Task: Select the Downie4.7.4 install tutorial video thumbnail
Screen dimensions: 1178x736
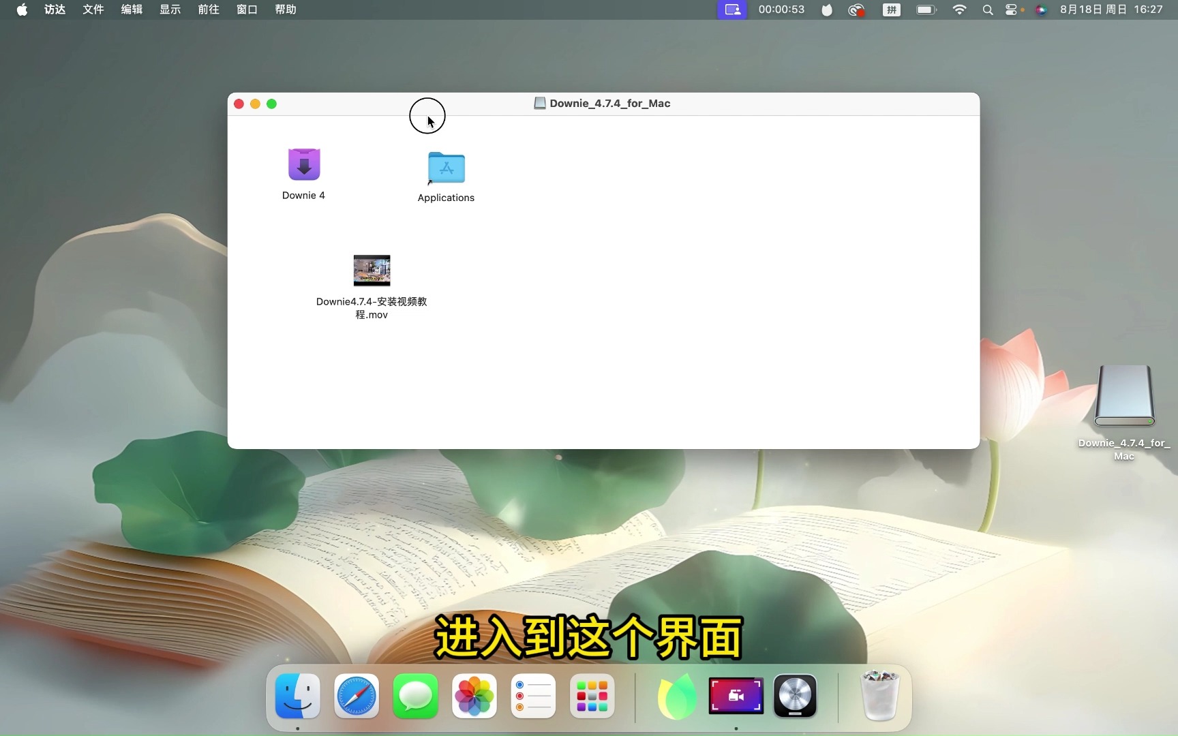Action: 372,271
